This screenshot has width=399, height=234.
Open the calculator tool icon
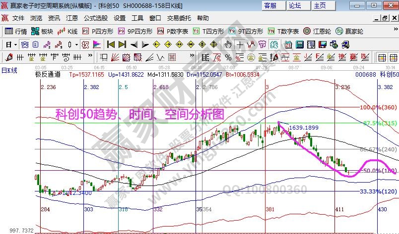[x=299, y=44]
